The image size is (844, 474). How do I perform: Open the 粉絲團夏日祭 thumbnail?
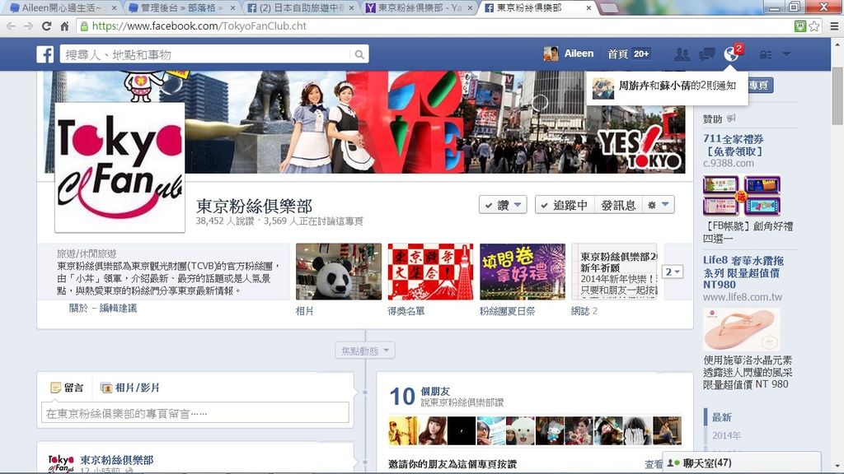523,272
